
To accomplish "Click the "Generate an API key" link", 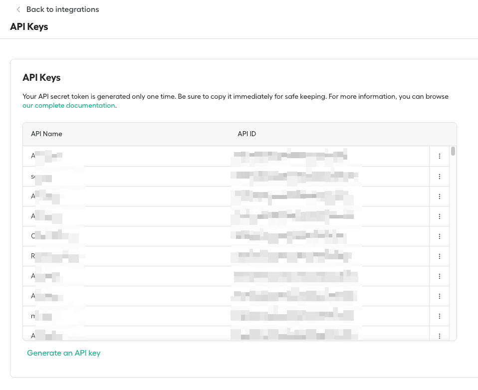I will [63, 353].
